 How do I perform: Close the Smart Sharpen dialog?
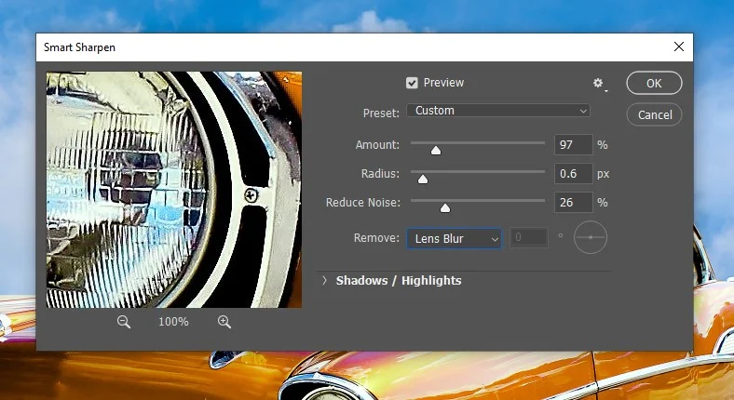coord(678,47)
